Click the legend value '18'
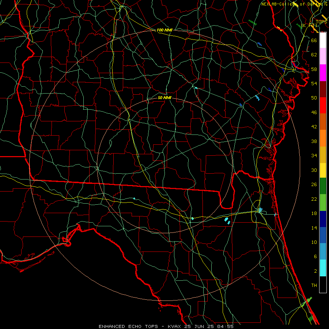329x329 pixels. click(314, 213)
